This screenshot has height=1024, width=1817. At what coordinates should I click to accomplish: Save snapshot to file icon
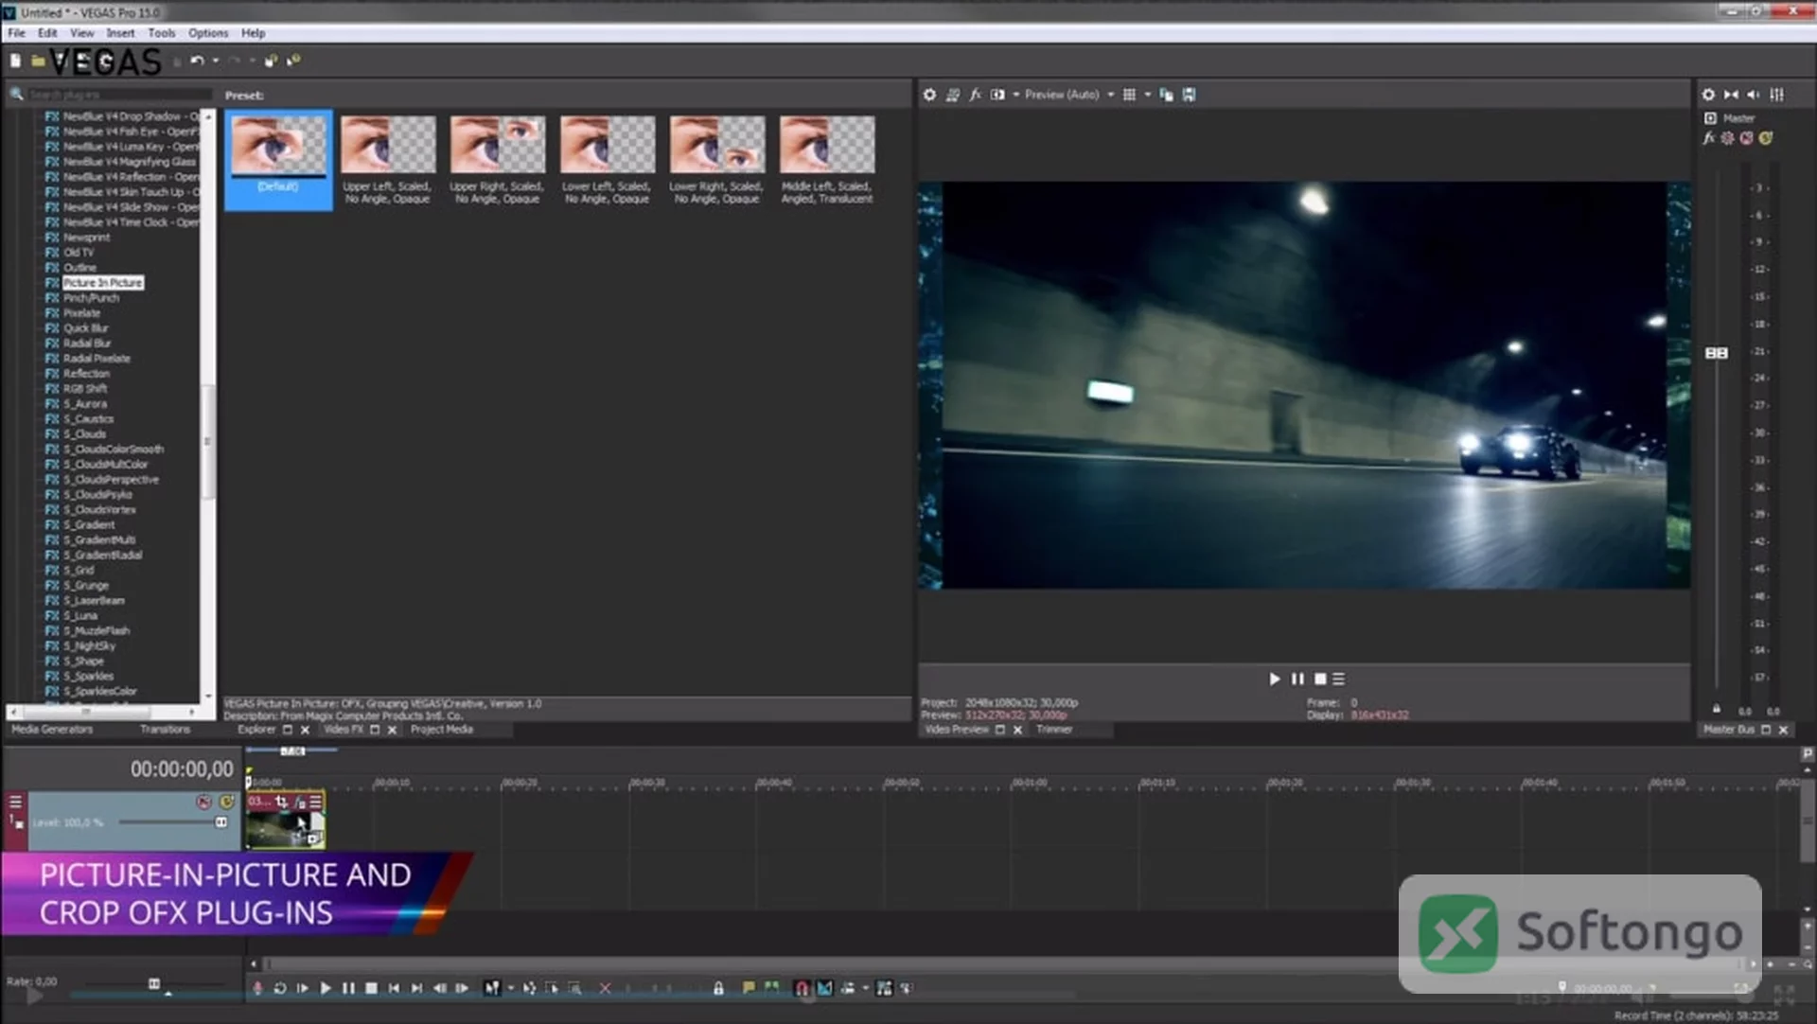1189,95
